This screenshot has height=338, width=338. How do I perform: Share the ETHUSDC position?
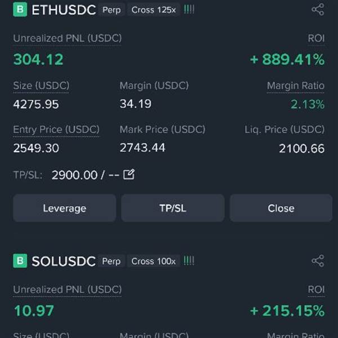(x=318, y=10)
